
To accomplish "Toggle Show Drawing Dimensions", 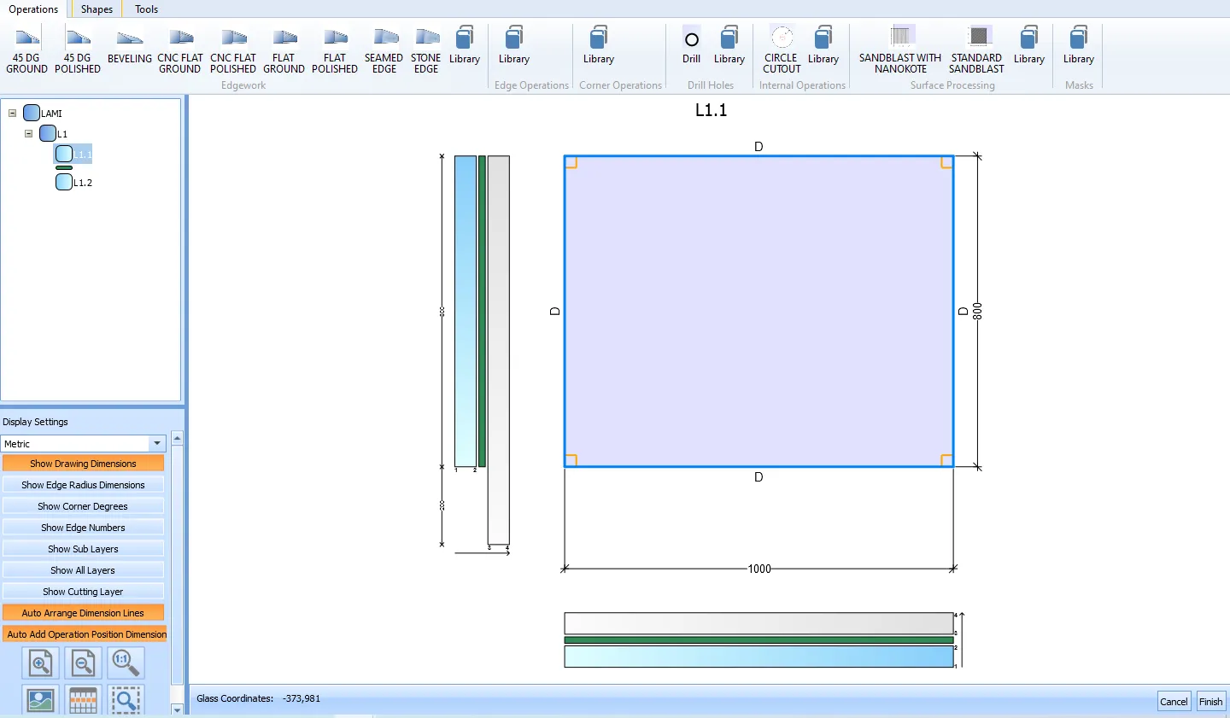I will (83, 464).
